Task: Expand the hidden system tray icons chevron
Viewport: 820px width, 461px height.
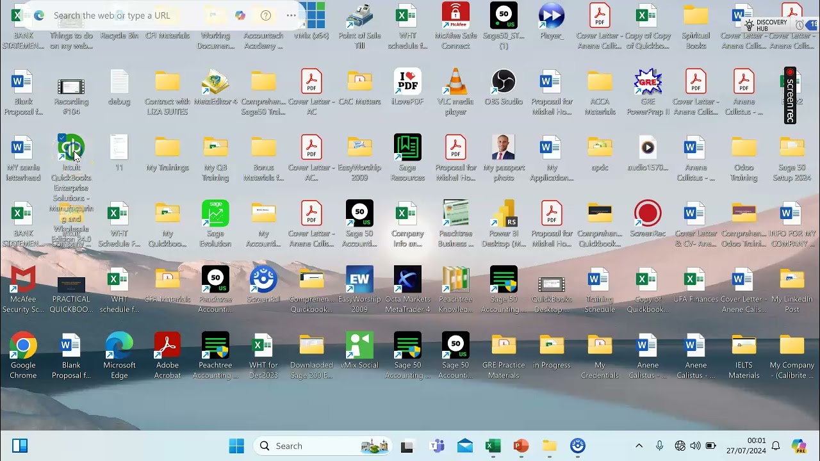Action: pyautogui.click(x=639, y=446)
